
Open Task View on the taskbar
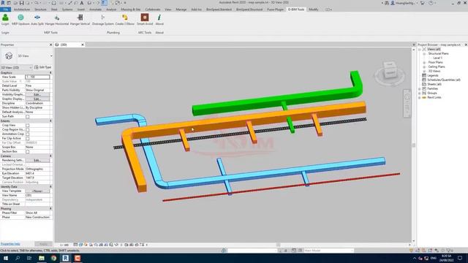click(x=29, y=258)
